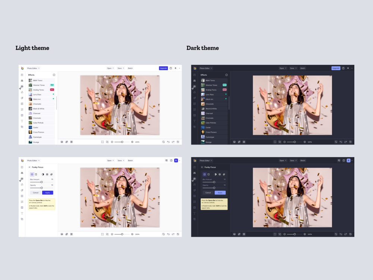
Task: Click redo icon in dark Effects screen bottom bar
Action: click(x=346, y=142)
